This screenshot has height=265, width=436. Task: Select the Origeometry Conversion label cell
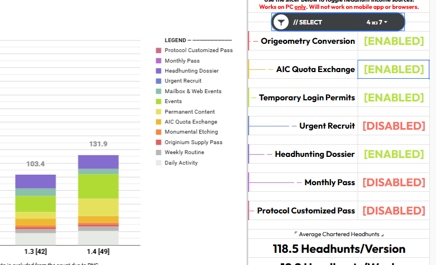click(x=303, y=41)
